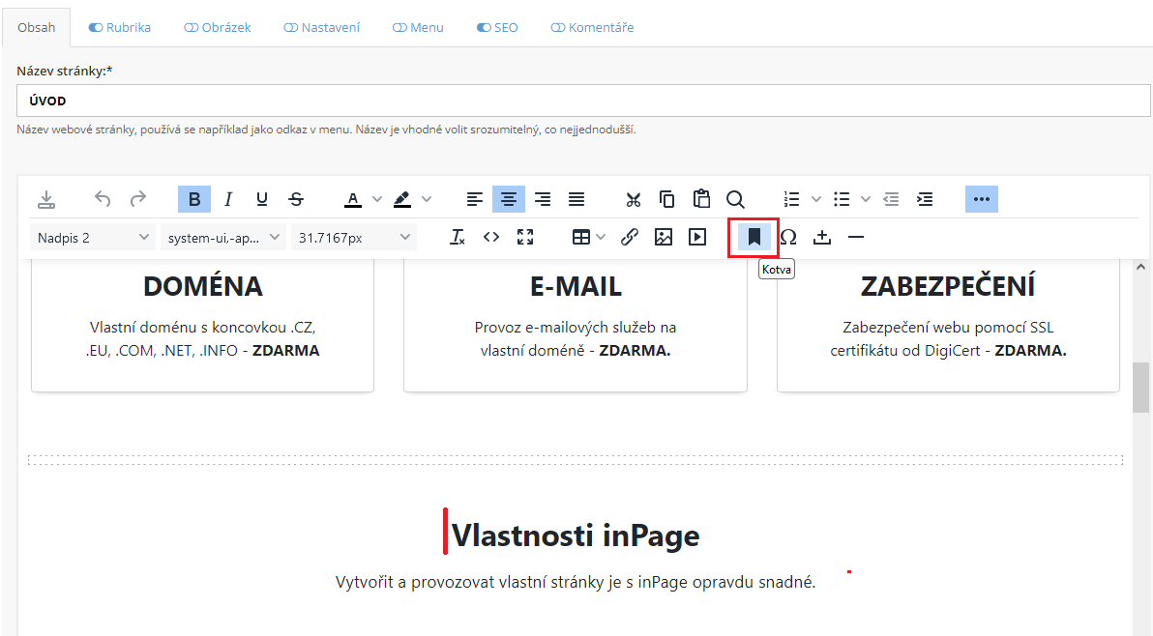Screen dimensions: 1153x636
Task: Toggle bold formatting button
Action: coord(194,199)
